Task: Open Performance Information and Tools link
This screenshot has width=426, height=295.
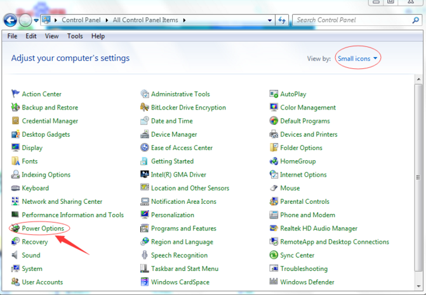Action: click(72, 215)
